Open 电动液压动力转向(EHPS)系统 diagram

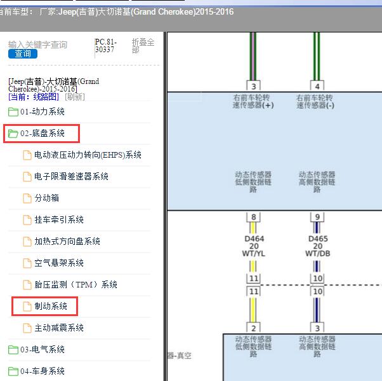[88, 155]
